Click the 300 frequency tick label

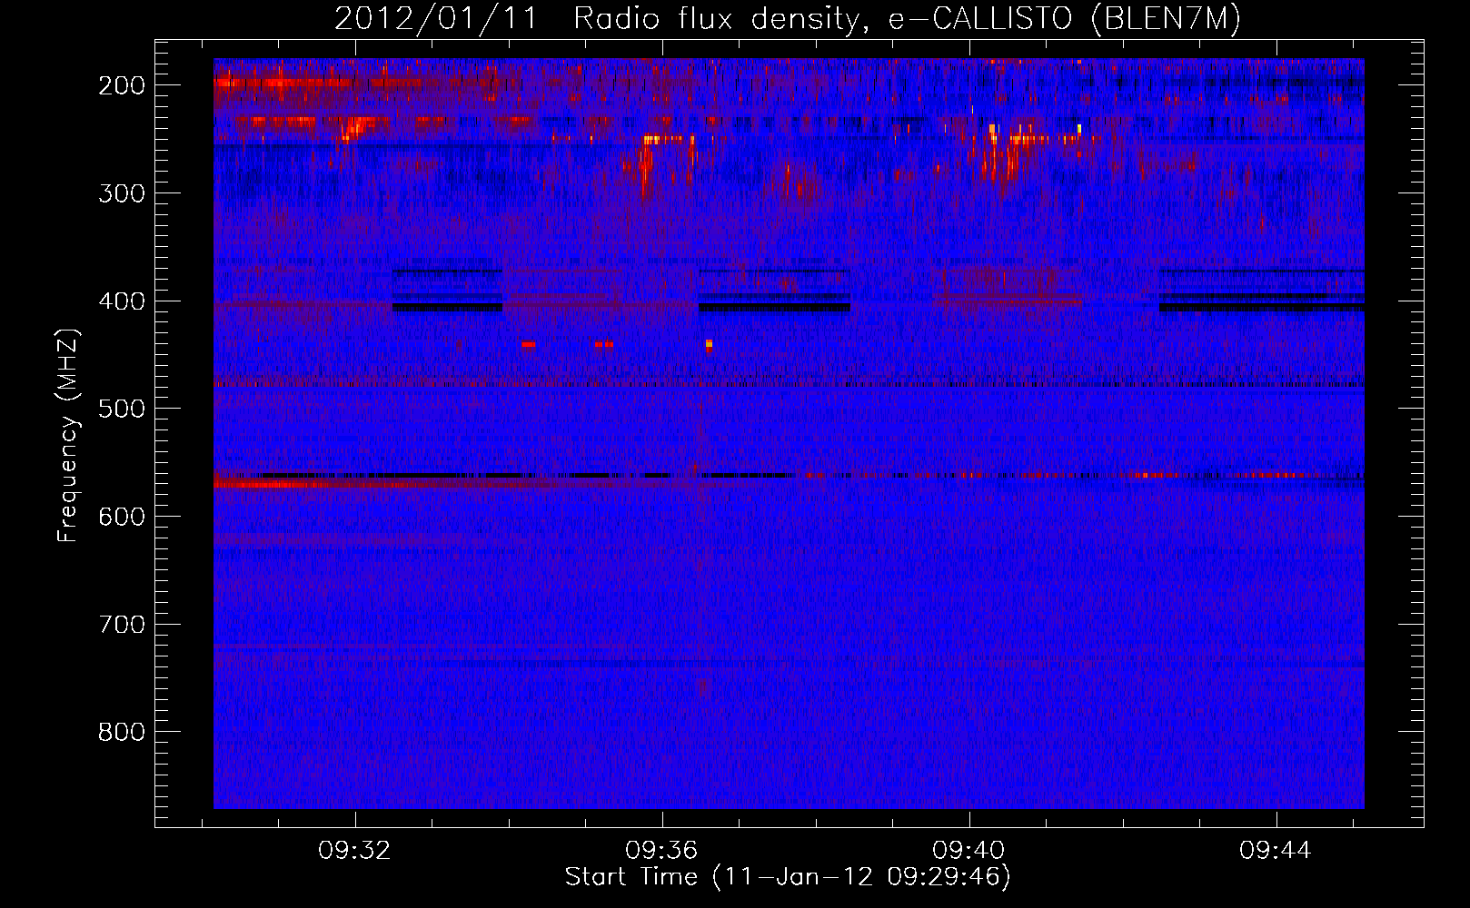[x=122, y=193]
